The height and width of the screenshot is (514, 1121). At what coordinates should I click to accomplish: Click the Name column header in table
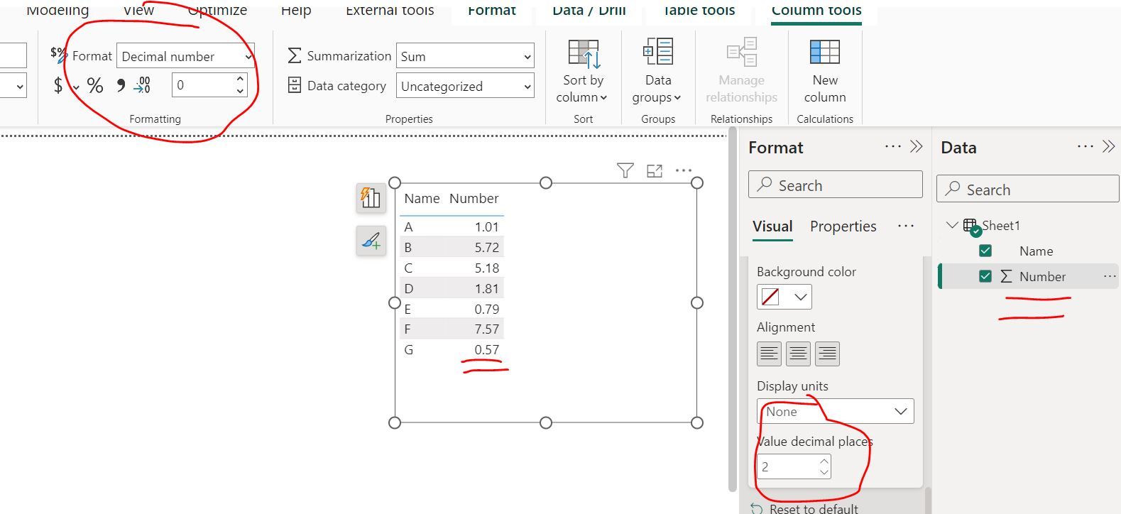(x=422, y=199)
